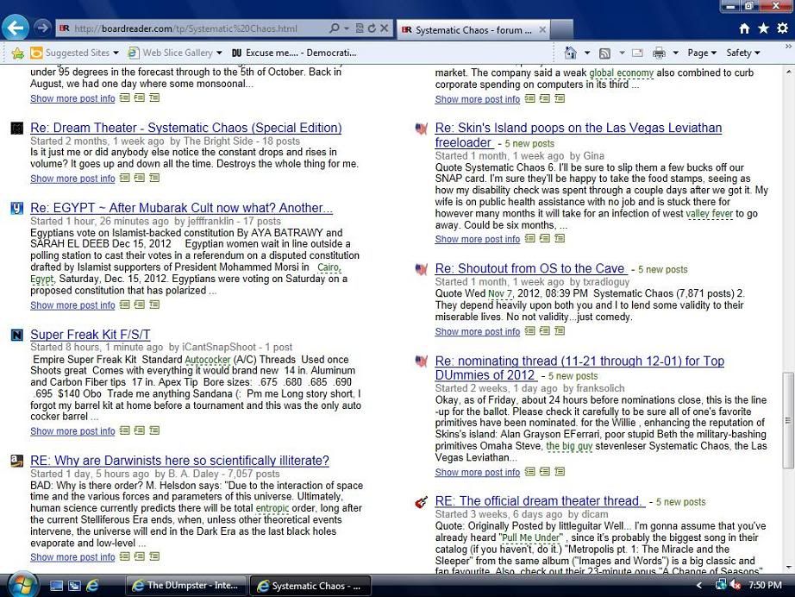The width and height of the screenshot is (795, 597).
Task: Launch Internet Explorer from quick launch
Action: click(x=92, y=586)
